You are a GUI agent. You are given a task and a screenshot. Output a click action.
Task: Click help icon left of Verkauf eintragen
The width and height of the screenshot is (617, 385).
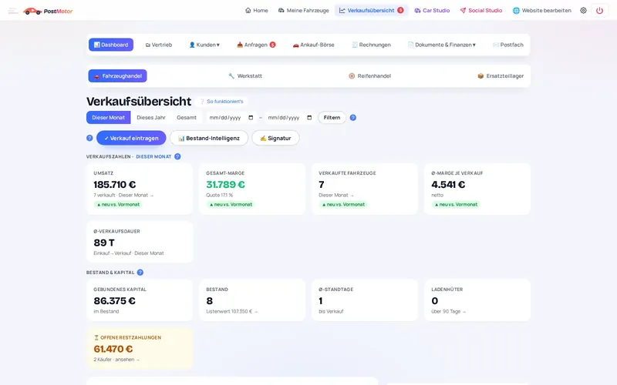[89, 138]
